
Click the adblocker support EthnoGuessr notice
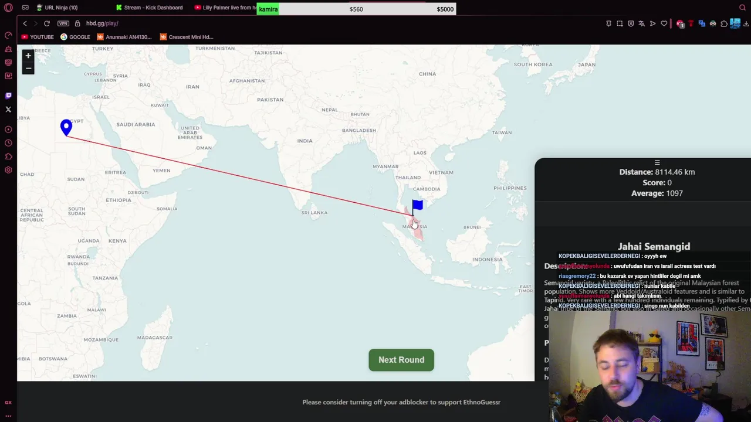coord(401,402)
